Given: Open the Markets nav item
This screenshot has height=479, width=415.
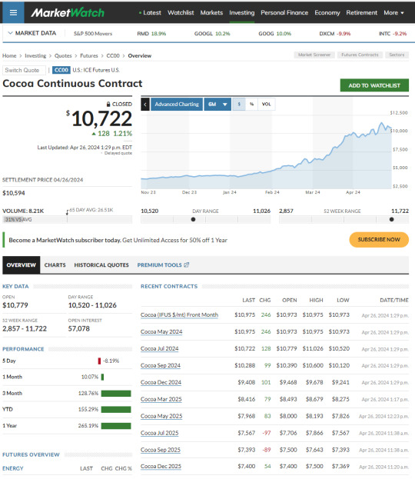Looking at the screenshot, I should 211,13.
